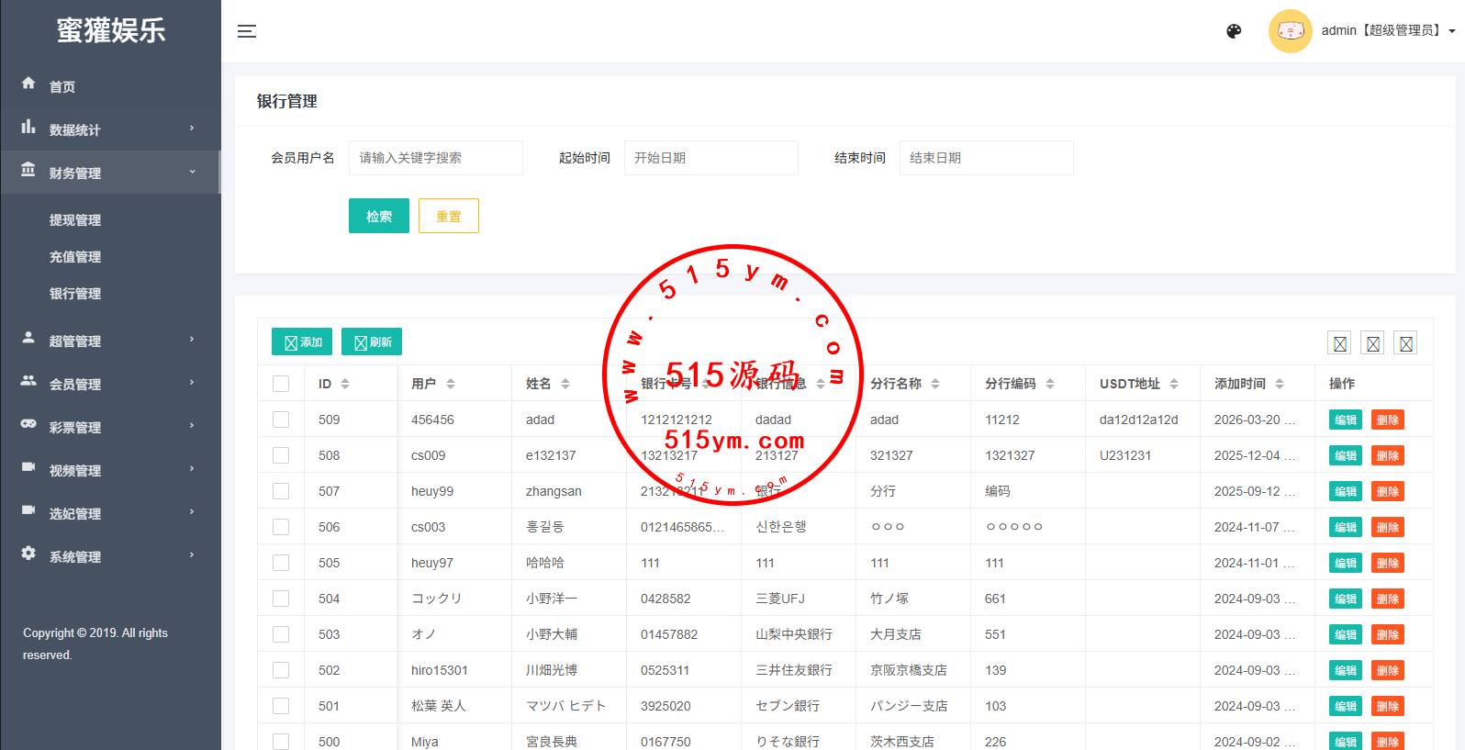Click the 会员用户名 keyword search field
1465x750 pixels.
[x=435, y=158]
